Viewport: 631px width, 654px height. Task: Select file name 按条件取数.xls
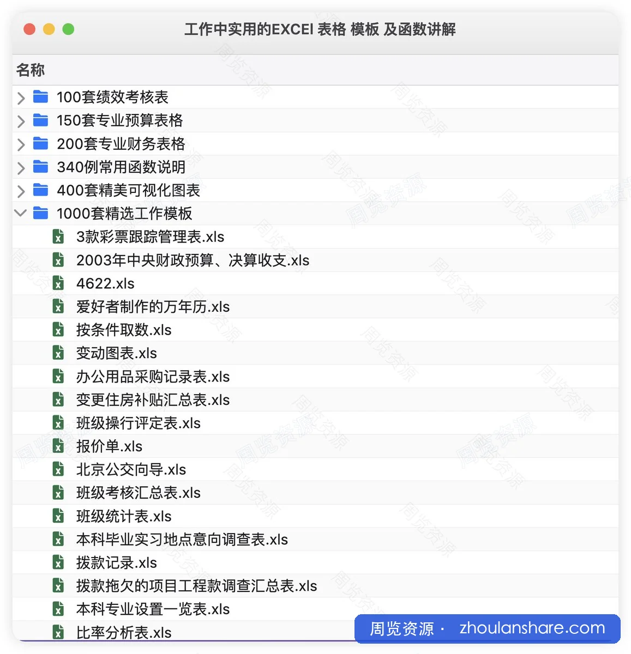pyautogui.click(x=124, y=330)
